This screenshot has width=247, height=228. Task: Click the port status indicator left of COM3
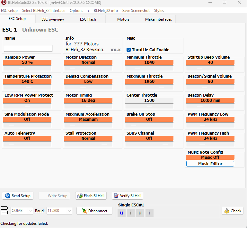coord(4,211)
